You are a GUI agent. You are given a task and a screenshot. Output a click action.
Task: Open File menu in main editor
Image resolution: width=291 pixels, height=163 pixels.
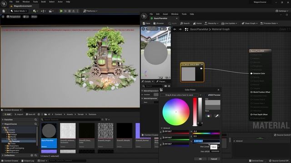coord(11,2)
